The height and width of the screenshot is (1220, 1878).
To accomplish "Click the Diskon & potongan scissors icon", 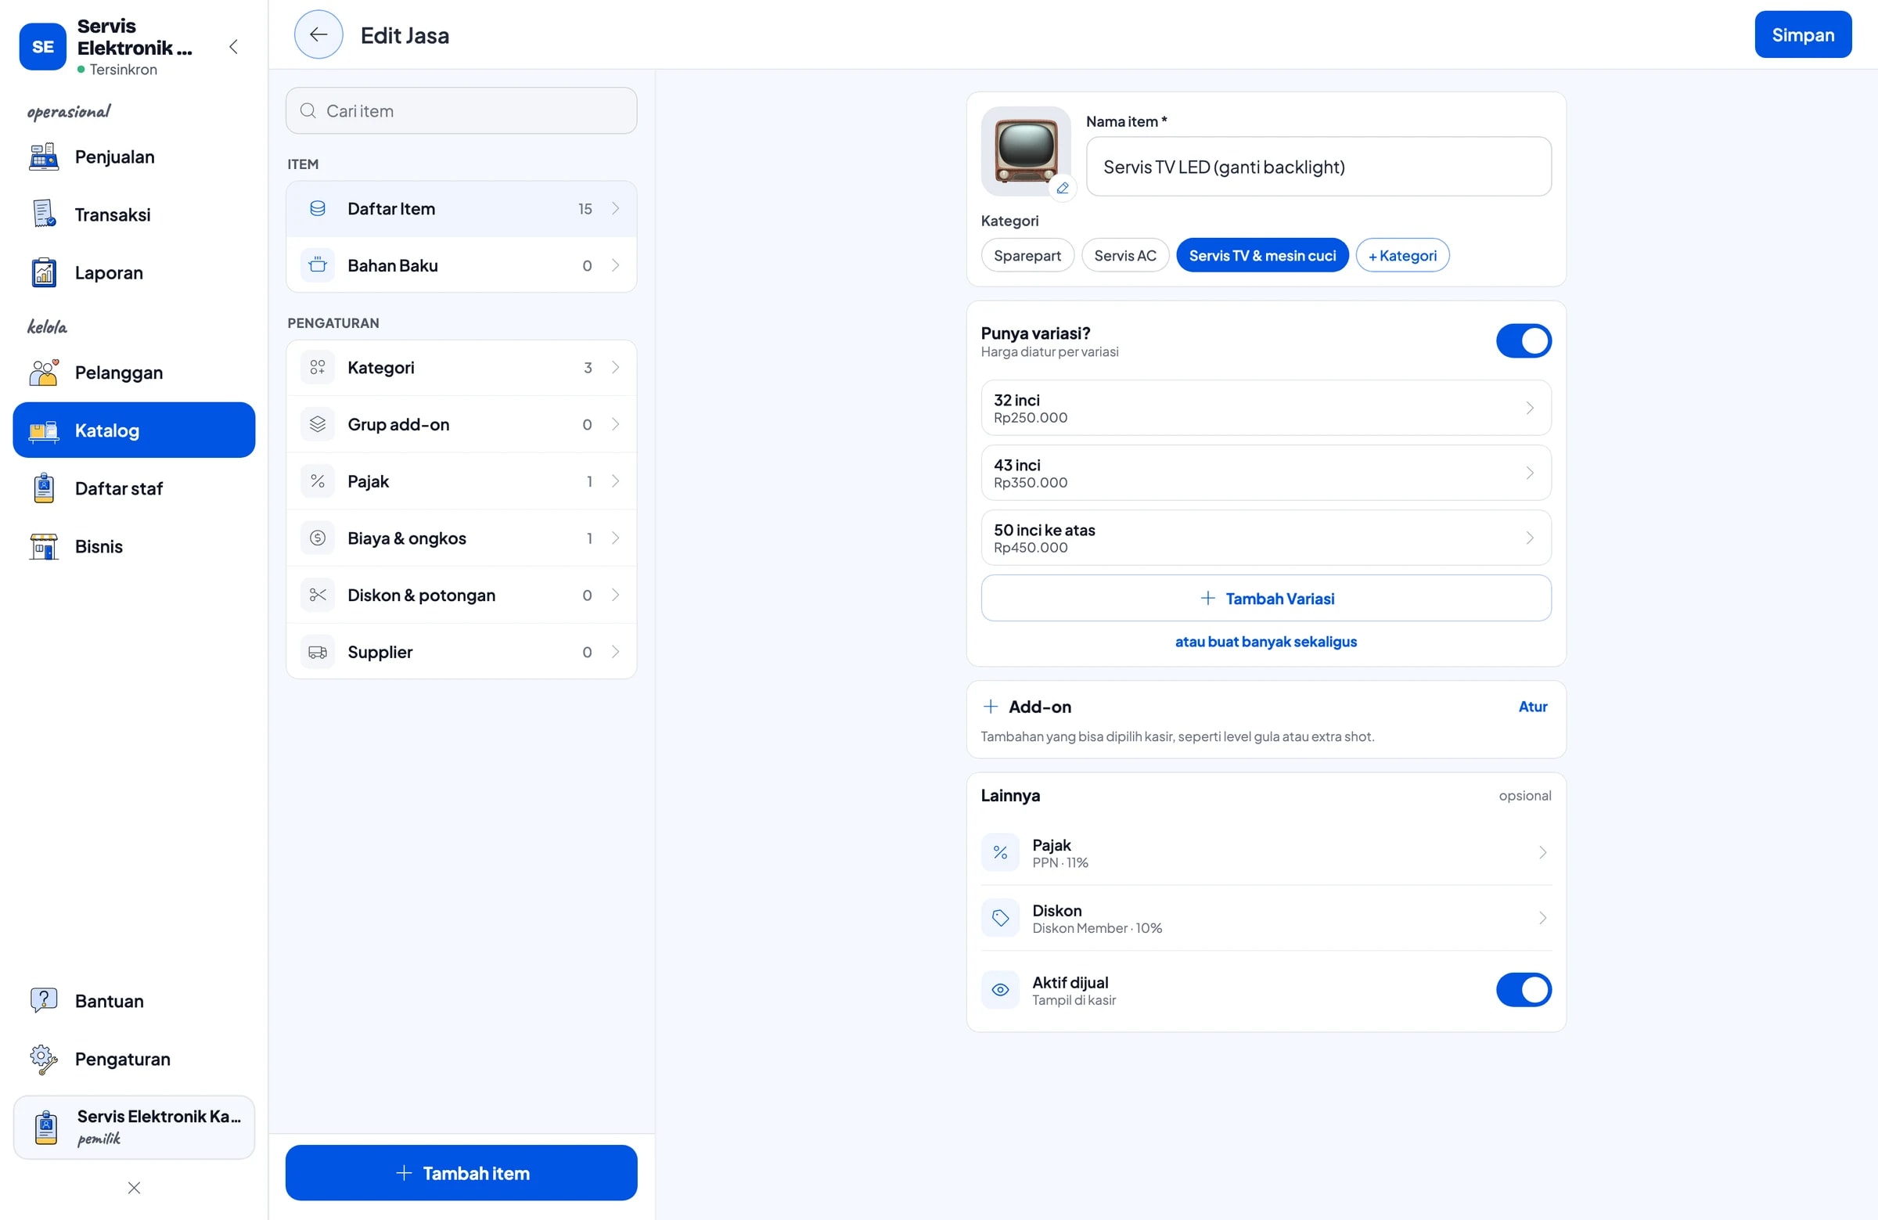I will pyautogui.click(x=317, y=595).
